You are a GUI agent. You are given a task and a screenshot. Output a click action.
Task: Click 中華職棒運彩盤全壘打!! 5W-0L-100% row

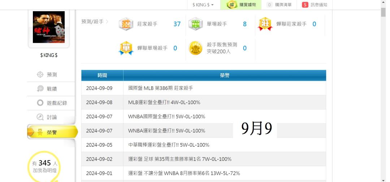(204, 145)
